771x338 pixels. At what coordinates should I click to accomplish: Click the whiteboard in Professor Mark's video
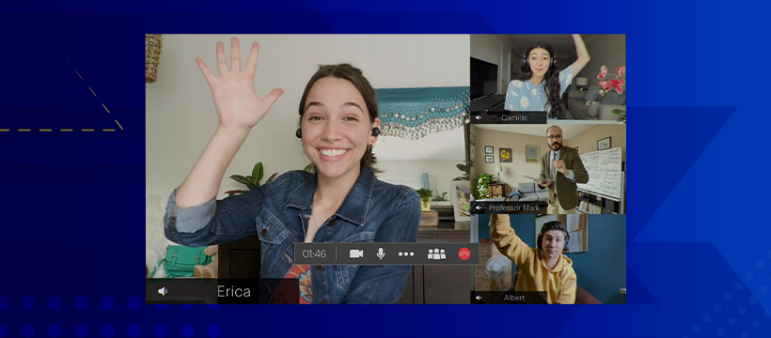point(600,172)
